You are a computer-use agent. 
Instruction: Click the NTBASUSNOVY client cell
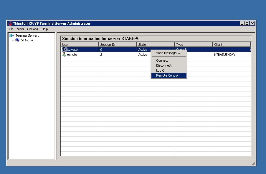225,55
